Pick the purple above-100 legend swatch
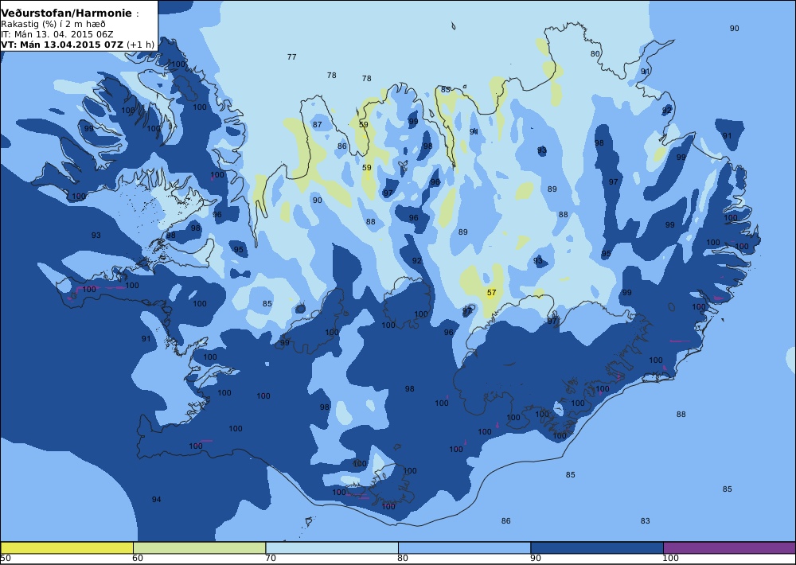 click(729, 547)
